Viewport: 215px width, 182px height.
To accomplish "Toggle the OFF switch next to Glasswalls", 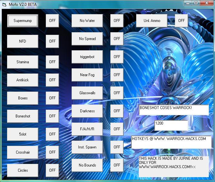I will tap(117, 93).
